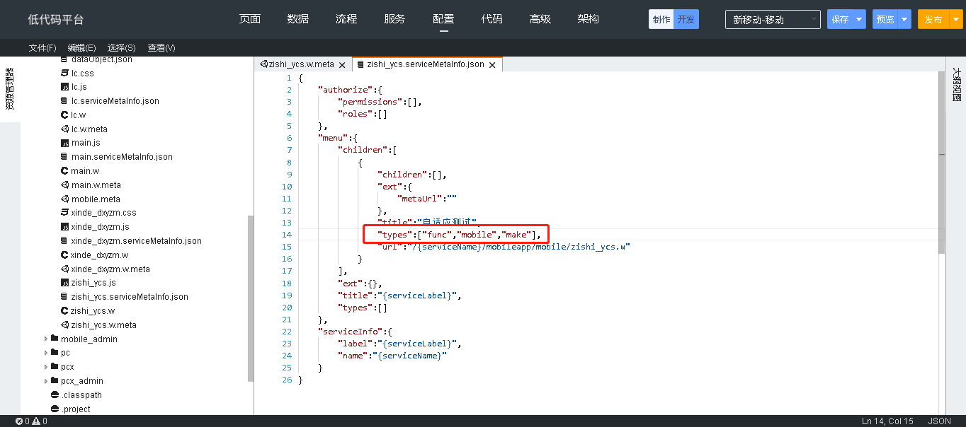Click the JS icon next to main.js

(x=64, y=143)
